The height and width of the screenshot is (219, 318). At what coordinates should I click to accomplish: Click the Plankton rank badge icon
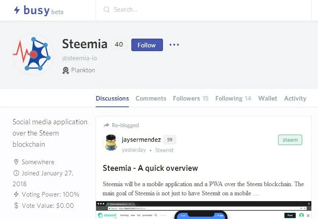tap(66, 70)
